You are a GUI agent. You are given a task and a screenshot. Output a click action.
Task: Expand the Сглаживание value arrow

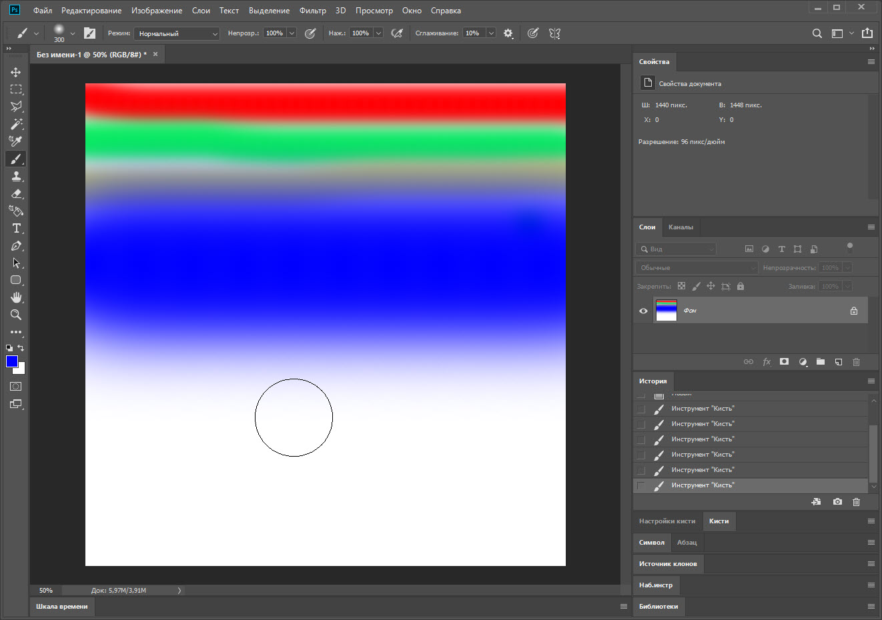click(x=491, y=33)
